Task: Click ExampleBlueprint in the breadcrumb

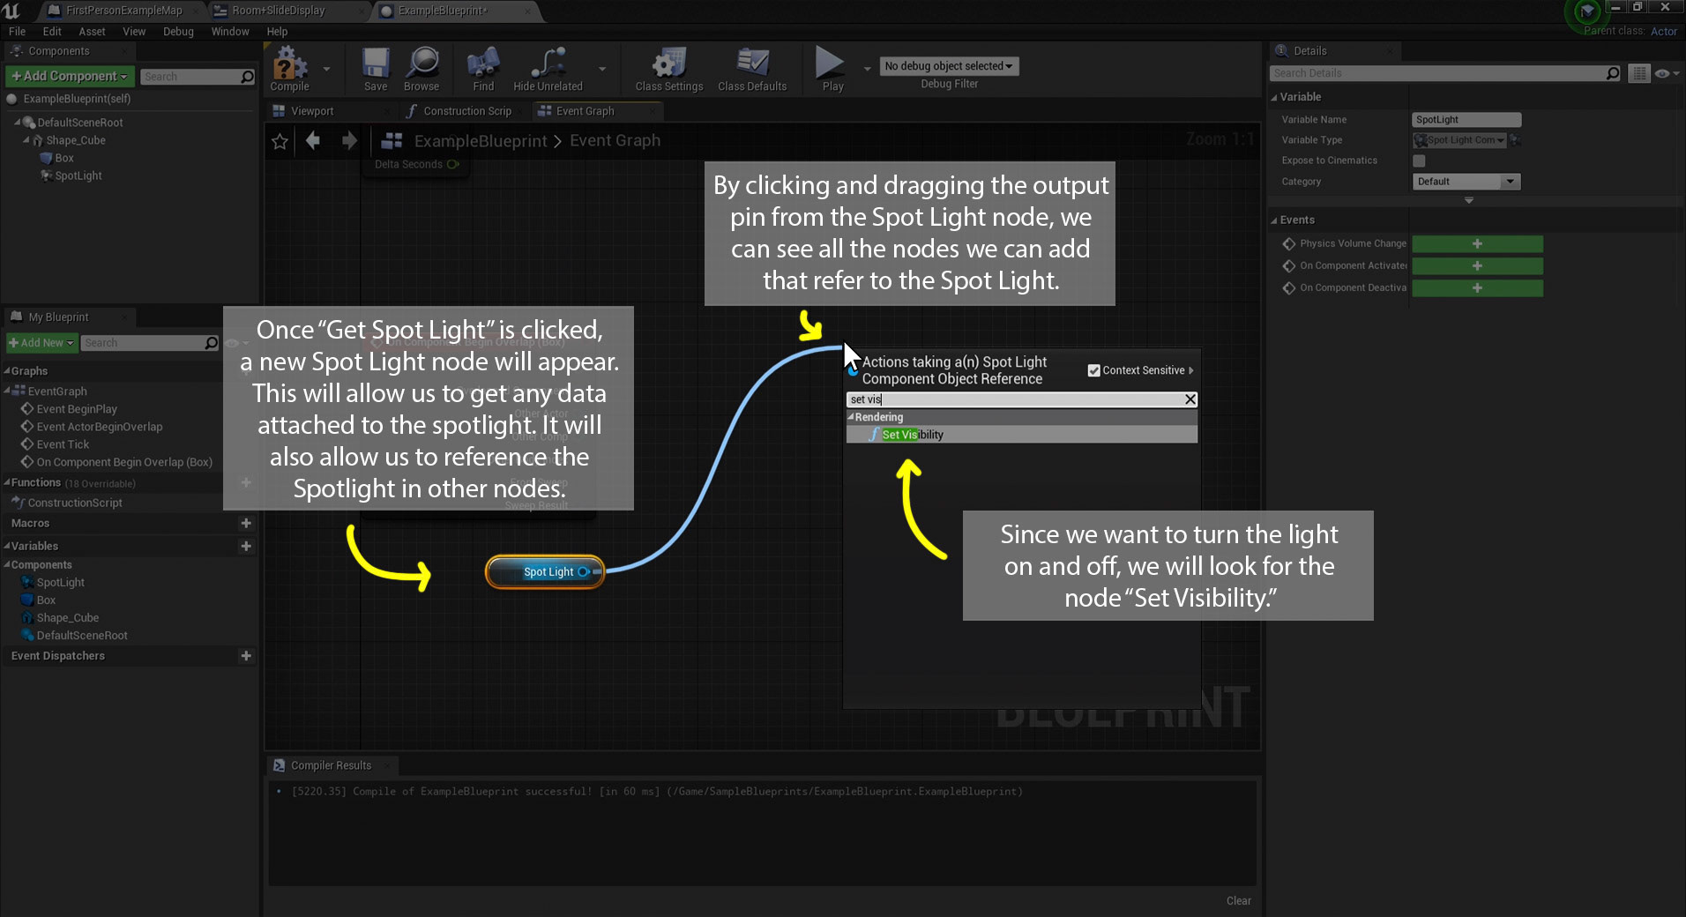Action: click(x=481, y=141)
